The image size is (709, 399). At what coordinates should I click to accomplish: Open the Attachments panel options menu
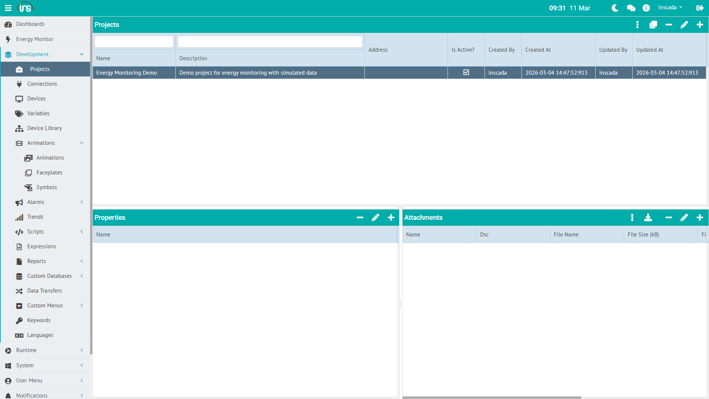click(632, 218)
